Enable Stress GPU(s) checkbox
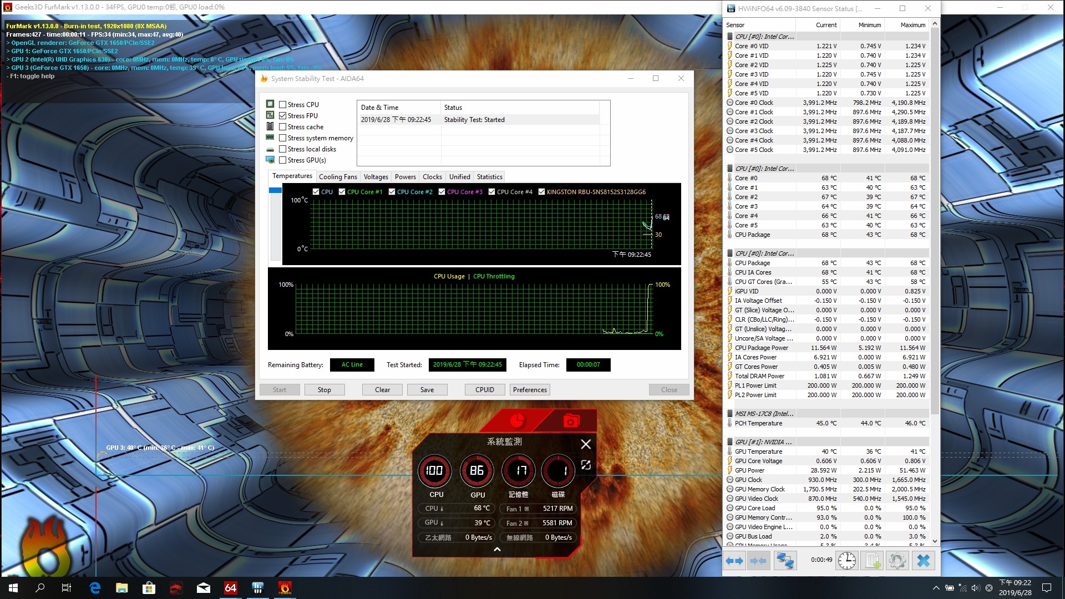1065x599 pixels. click(283, 160)
